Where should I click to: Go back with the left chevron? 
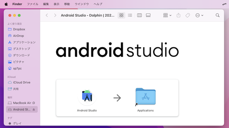coord(47,15)
